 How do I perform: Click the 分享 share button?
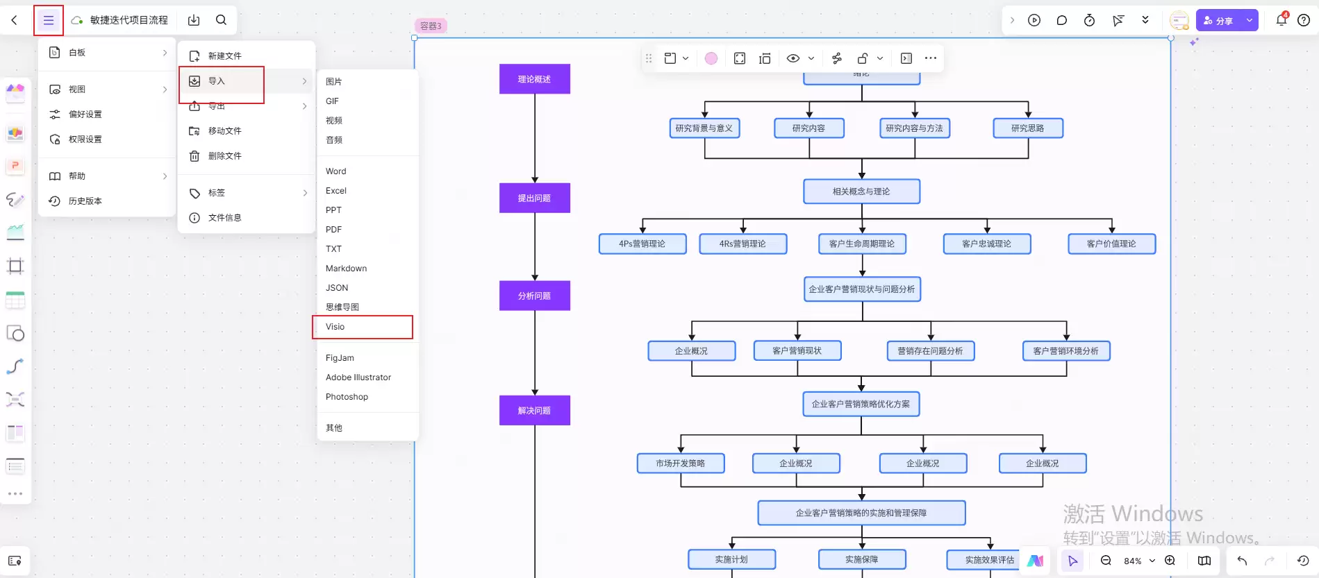click(1219, 20)
